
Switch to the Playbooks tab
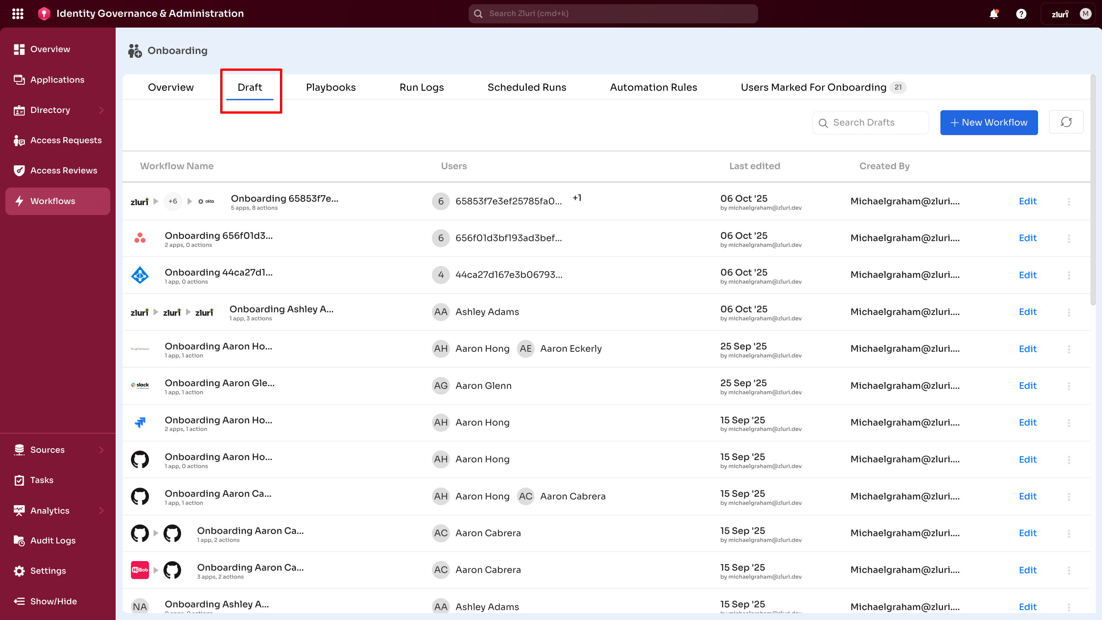pos(331,87)
